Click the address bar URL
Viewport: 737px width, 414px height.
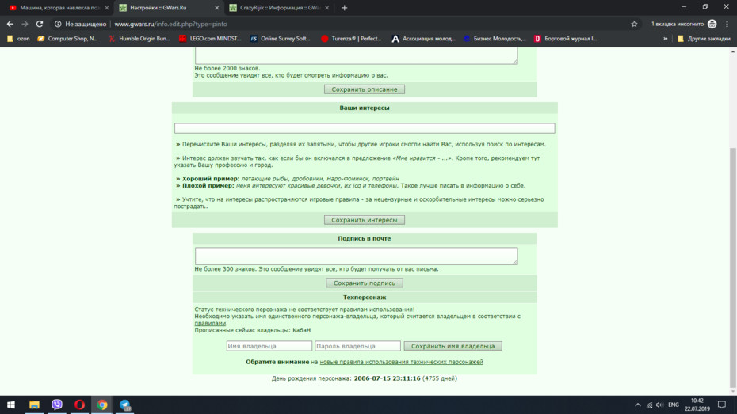click(170, 24)
